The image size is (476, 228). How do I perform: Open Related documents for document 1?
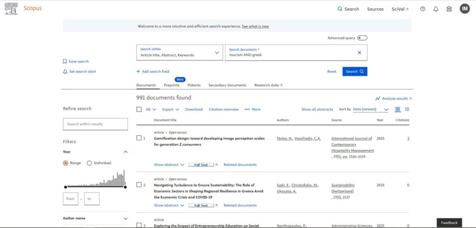[x=240, y=165]
